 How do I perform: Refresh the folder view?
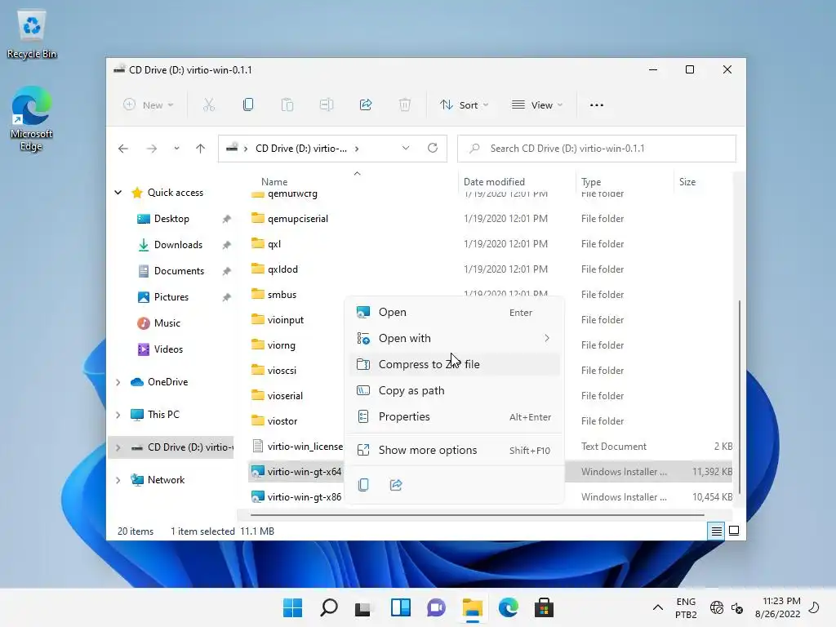(x=433, y=149)
